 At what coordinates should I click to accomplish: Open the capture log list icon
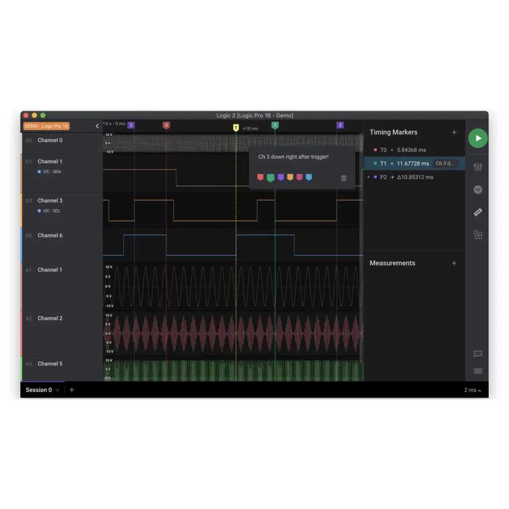(x=477, y=371)
